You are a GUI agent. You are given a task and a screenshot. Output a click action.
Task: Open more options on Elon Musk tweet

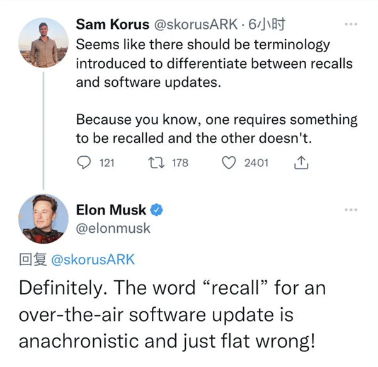tap(351, 210)
